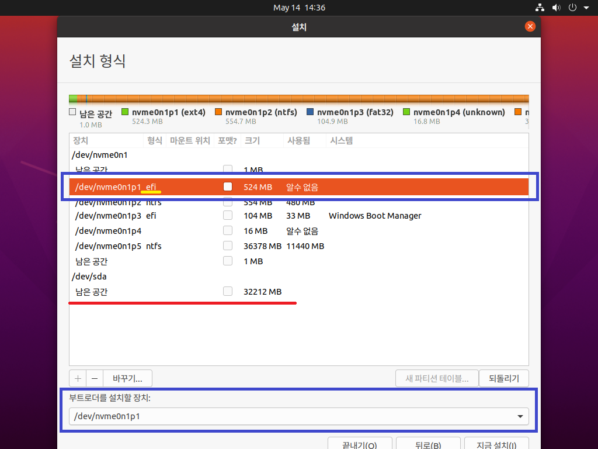
Task: Open the May 14 14:36 clock
Action: (x=299, y=8)
